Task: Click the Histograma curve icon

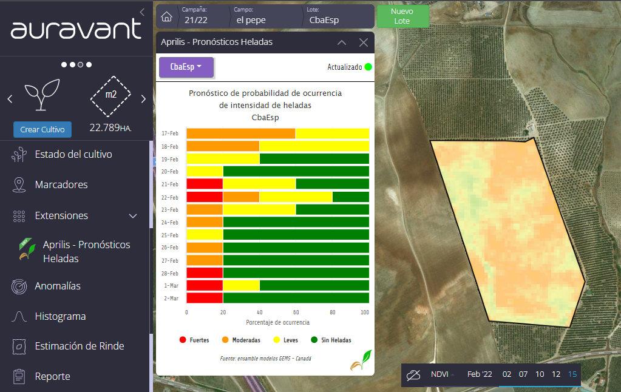Action: [19, 316]
